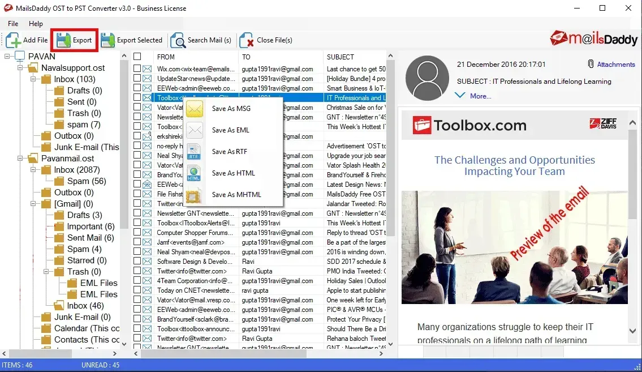Open the File menu

[x=13, y=23]
